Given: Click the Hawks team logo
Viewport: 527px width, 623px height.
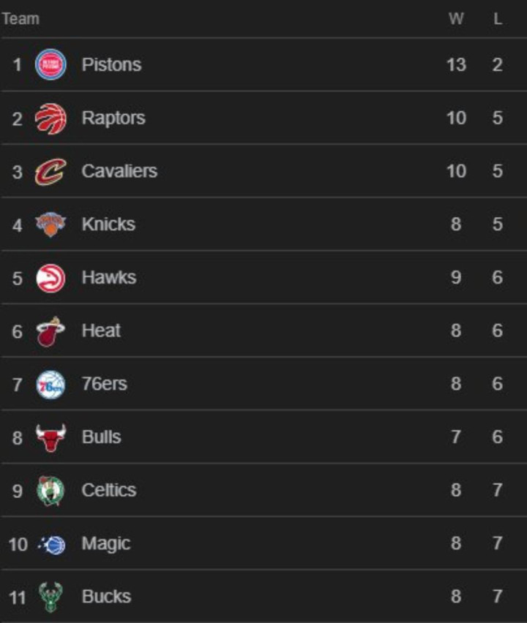Looking at the screenshot, I should [51, 278].
